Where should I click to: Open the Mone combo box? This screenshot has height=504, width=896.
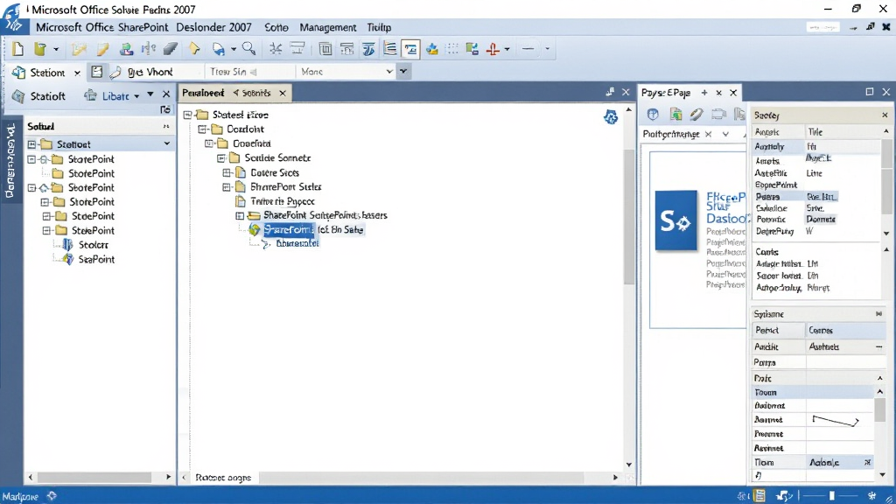[x=346, y=72]
